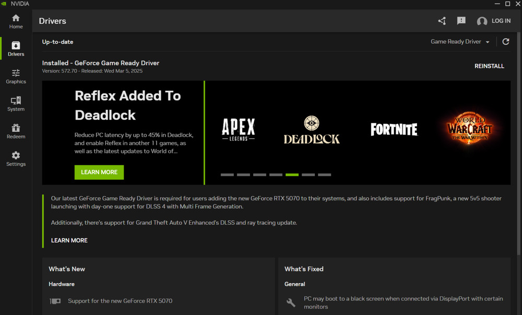Image resolution: width=522 pixels, height=315 pixels.
Task: Click the Apex Legends logo
Action: click(239, 130)
